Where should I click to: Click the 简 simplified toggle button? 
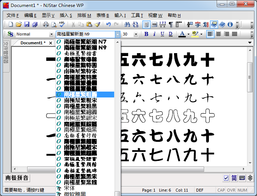[234, 178]
